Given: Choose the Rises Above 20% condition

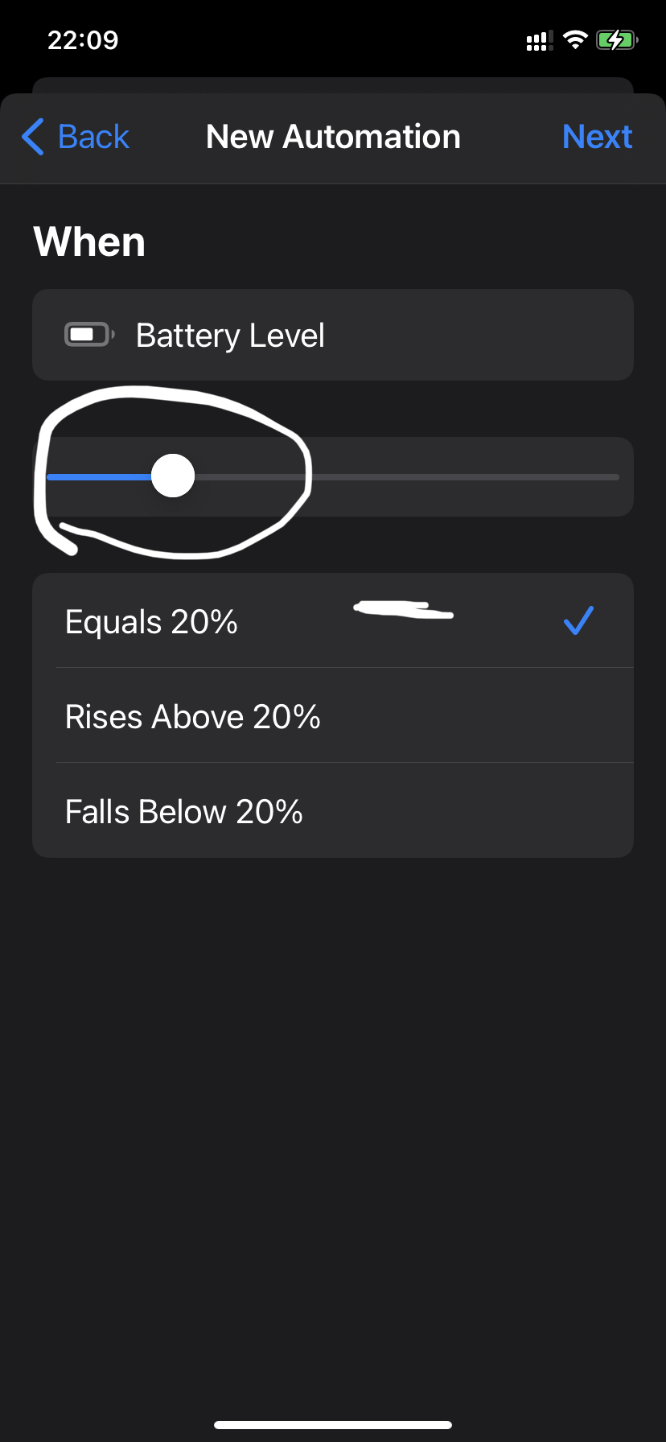Looking at the screenshot, I should click(x=333, y=715).
